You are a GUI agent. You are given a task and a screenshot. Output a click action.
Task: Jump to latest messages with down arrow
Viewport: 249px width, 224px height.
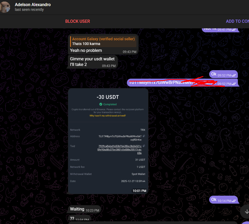pyautogui.click(x=246, y=212)
